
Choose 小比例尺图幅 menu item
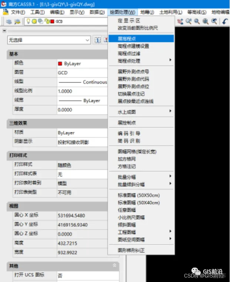141,218
